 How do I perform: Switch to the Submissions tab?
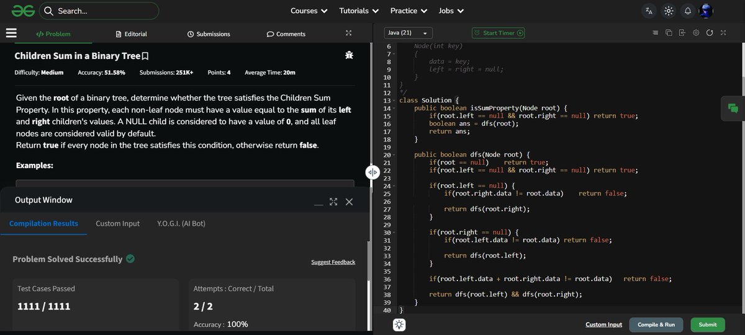pos(209,33)
